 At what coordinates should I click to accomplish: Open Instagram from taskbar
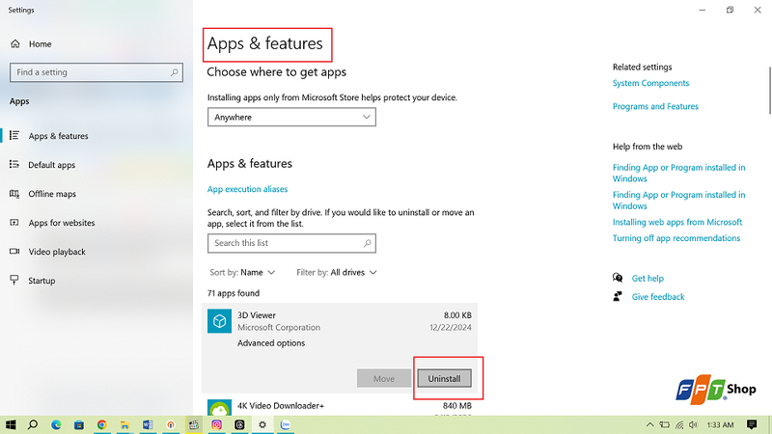click(216, 424)
